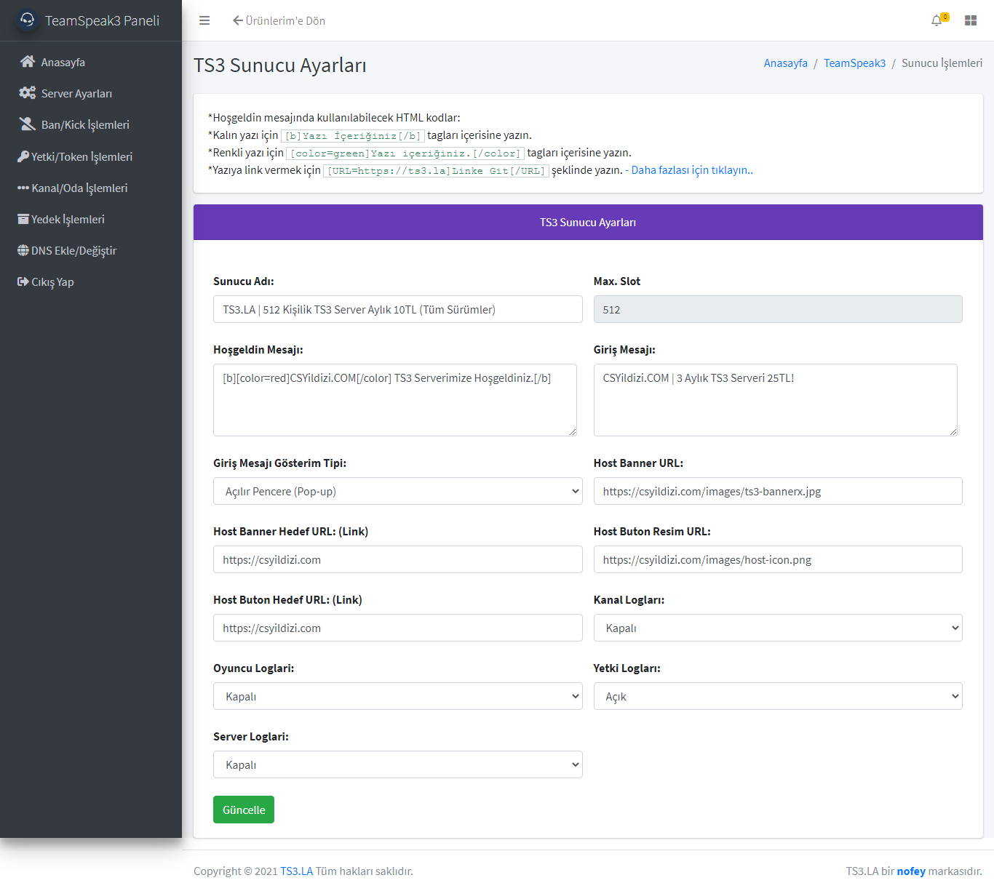994x891 pixels.
Task: Click the TeamSpeak3 Paneli logo icon
Action: pos(28,20)
